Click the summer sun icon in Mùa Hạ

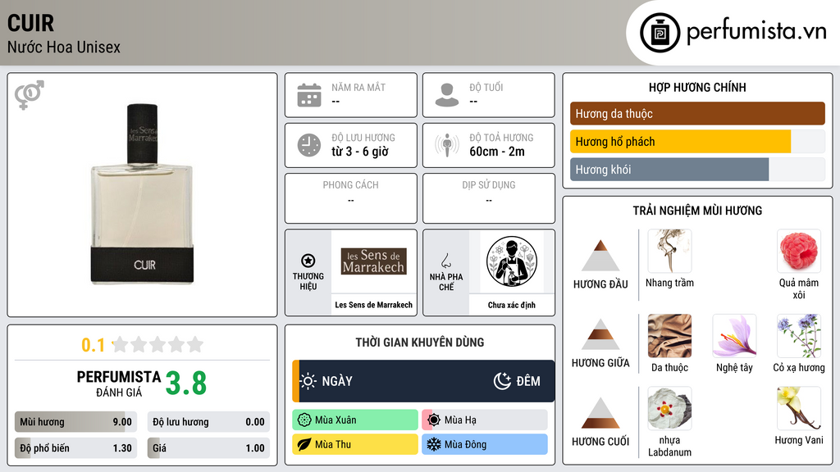[434, 420]
